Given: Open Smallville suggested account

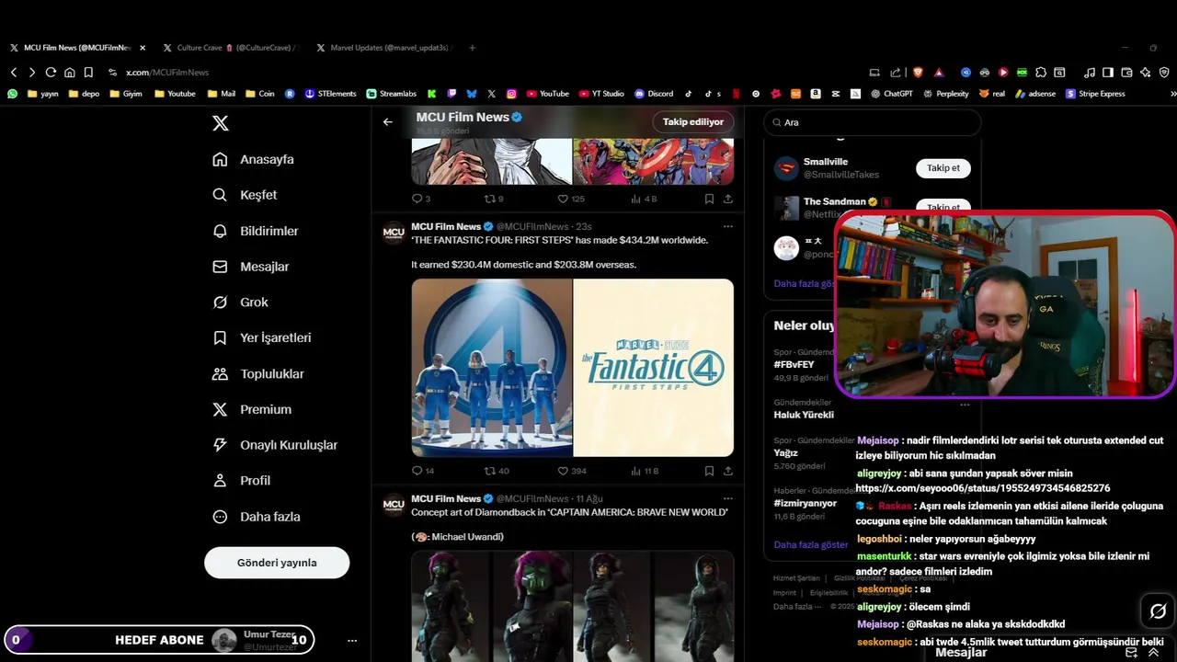Looking at the screenshot, I should tap(826, 162).
